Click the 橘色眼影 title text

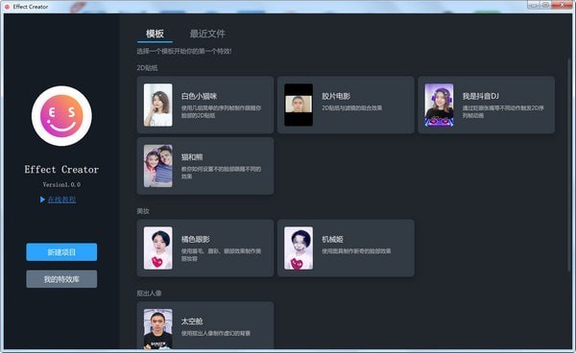[x=196, y=239]
